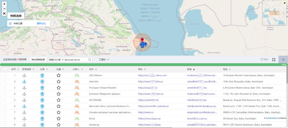The image size is (288, 128).
Task: Open decision makers icon for Brauz
Action: tap(77, 118)
